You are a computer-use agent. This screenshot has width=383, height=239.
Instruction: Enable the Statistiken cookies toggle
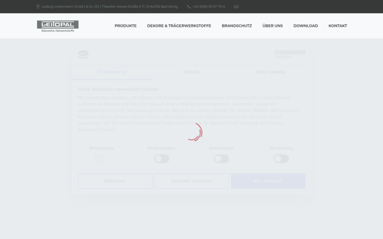pyautogui.click(x=222, y=159)
